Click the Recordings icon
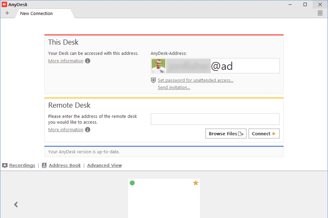328x218 pixels. pyautogui.click(x=5, y=166)
